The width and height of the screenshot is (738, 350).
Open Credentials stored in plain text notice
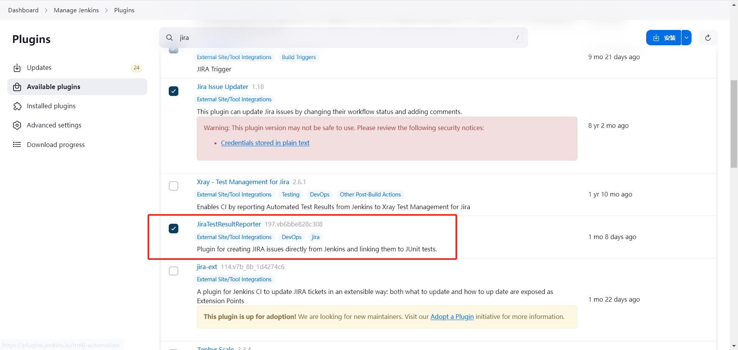click(265, 143)
